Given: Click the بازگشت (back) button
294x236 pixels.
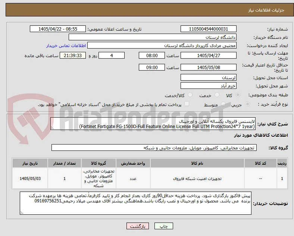Looking at the screenshot, I should point(138,226).
